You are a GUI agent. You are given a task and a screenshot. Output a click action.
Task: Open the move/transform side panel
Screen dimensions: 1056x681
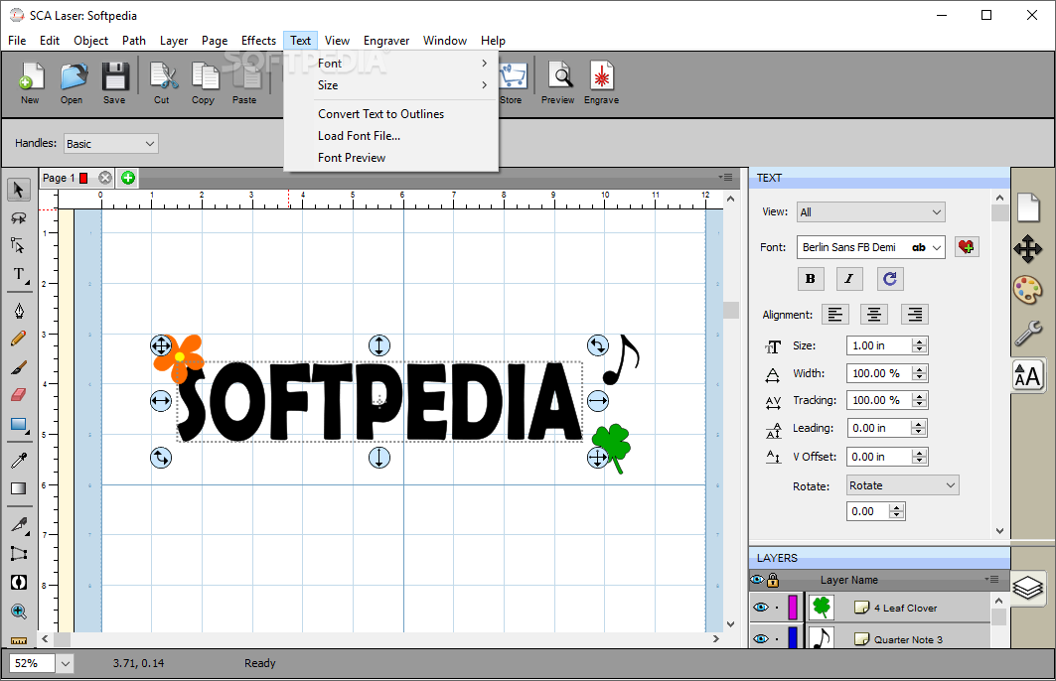click(x=1028, y=249)
